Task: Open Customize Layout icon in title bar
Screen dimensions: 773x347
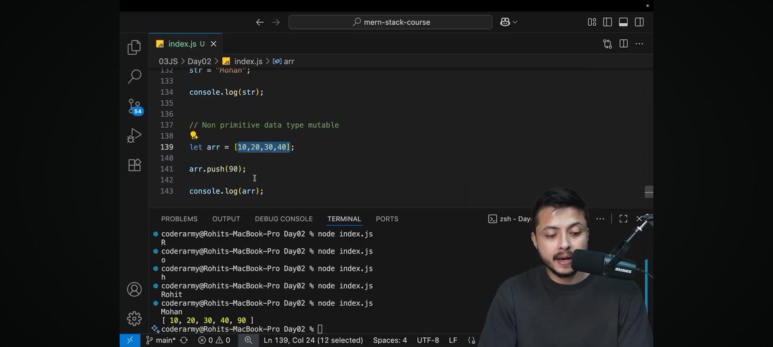Action: pos(592,22)
